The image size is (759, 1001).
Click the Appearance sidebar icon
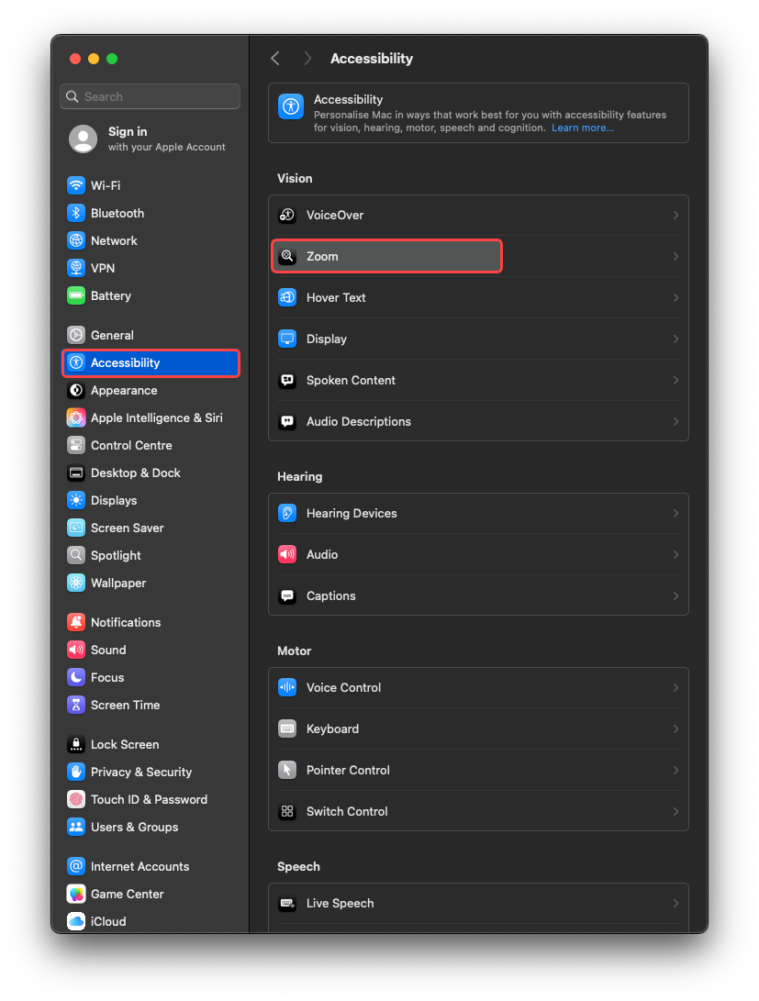[76, 390]
